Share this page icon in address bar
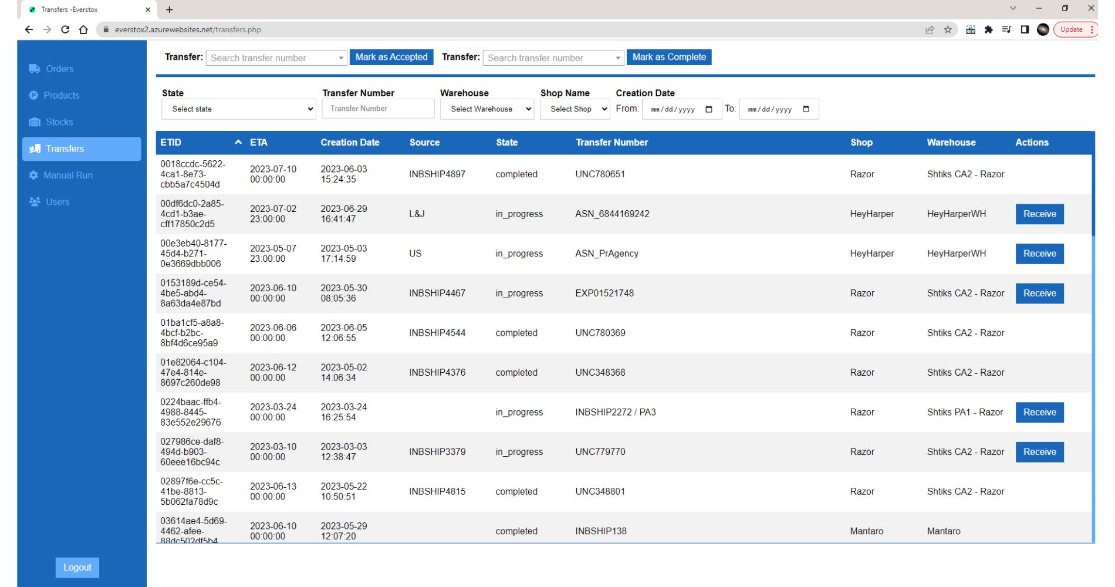 [930, 29]
